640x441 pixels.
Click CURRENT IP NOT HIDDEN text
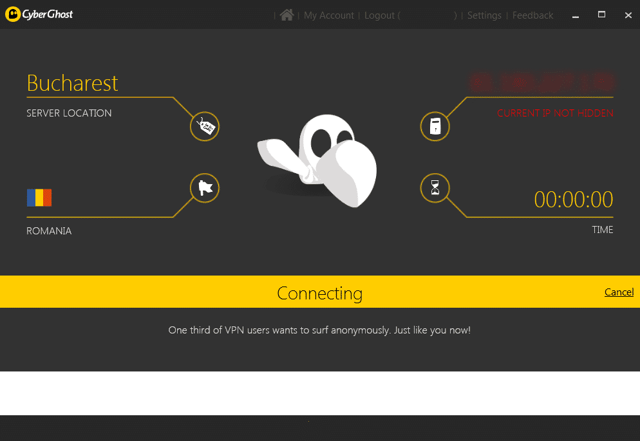click(555, 113)
